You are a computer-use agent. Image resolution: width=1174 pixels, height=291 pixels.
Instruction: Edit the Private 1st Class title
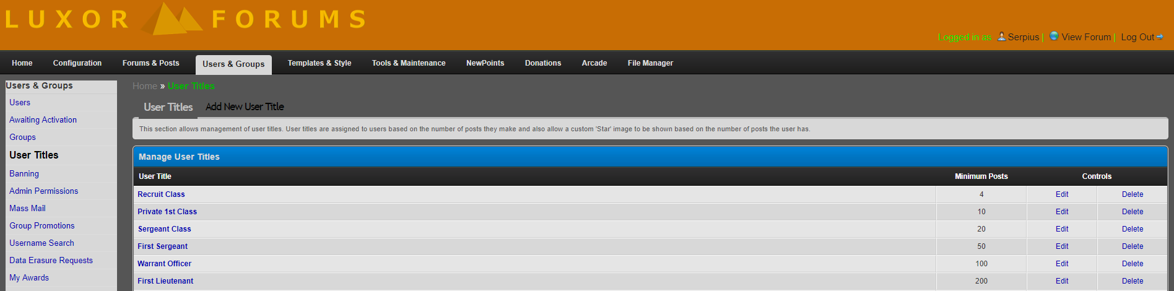[1062, 212]
